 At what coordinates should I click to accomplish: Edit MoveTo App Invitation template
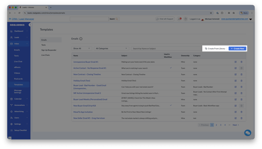tap(235, 112)
